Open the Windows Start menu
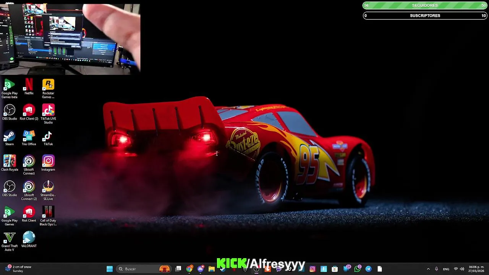The image size is (489, 275). 110,269
